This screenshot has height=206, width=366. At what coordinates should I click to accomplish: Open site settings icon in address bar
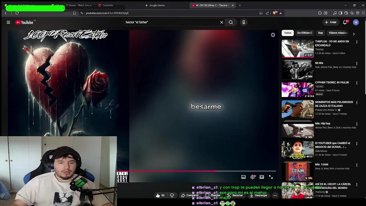pyautogui.click(x=82, y=13)
